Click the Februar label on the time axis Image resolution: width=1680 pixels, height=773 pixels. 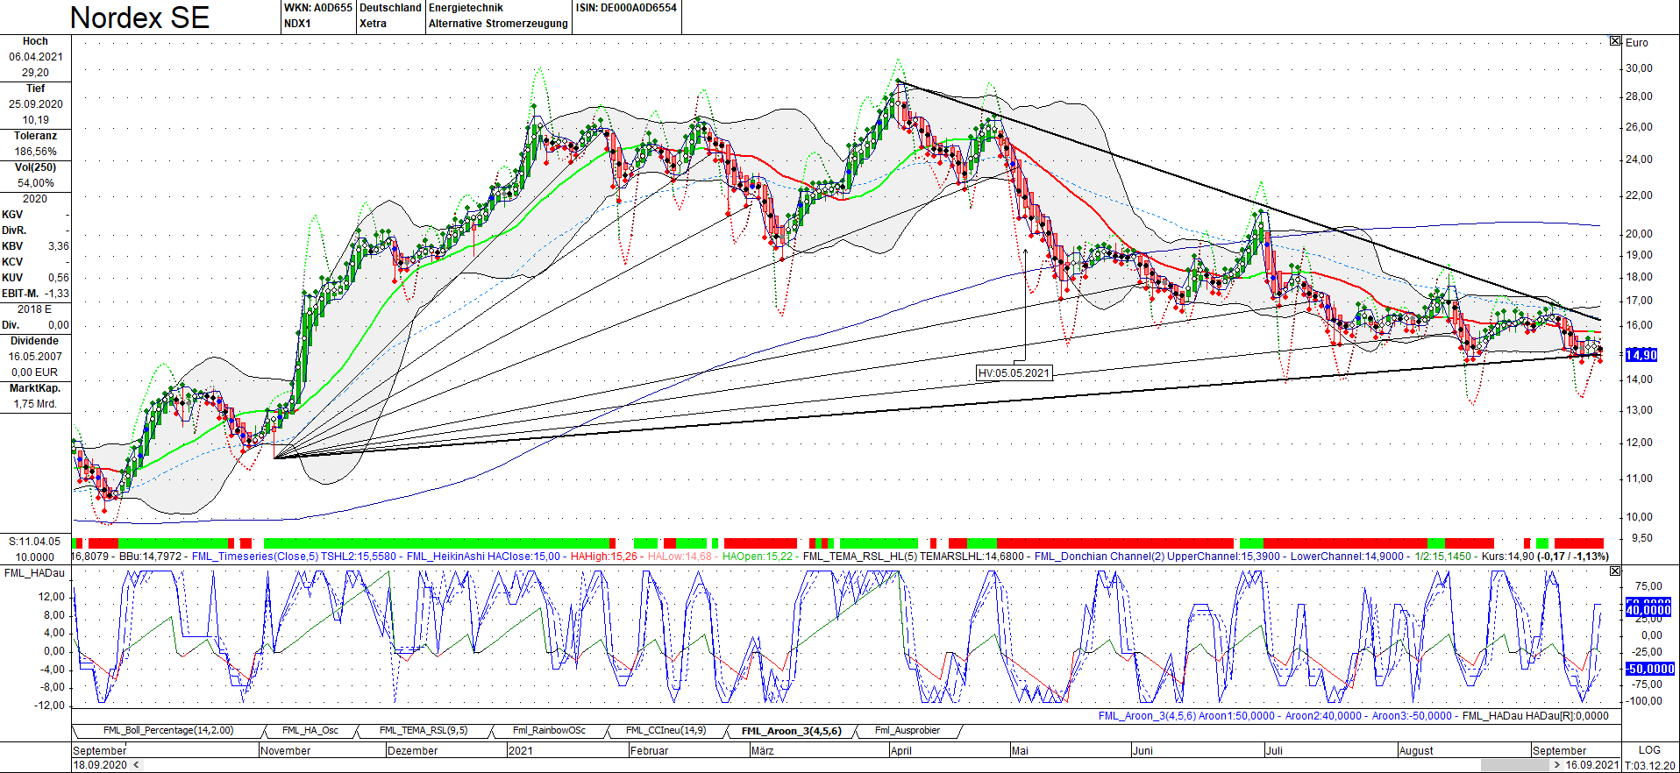(649, 751)
